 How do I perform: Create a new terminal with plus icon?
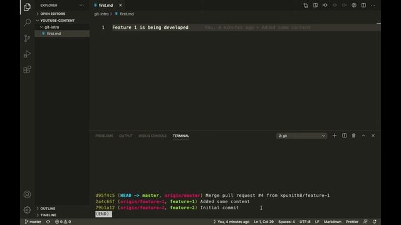(334, 136)
